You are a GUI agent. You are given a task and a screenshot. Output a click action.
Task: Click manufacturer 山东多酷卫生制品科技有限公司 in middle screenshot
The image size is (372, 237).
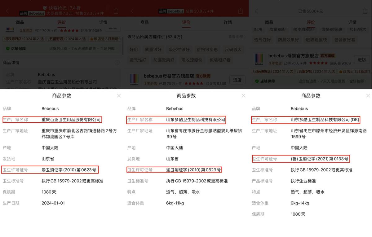click(x=196, y=120)
